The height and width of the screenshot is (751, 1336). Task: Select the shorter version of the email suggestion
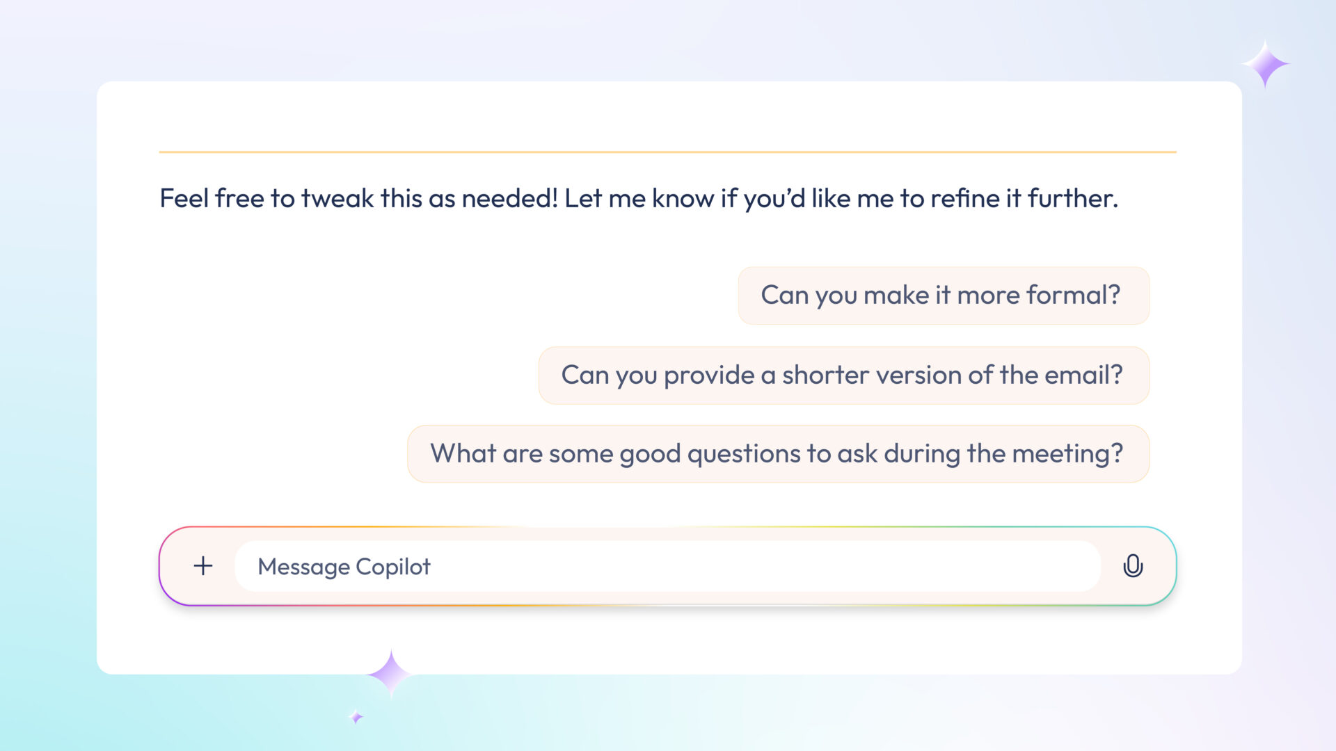click(x=844, y=375)
